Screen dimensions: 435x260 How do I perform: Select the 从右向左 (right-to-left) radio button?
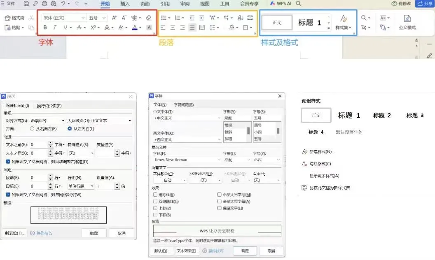point(32,129)
